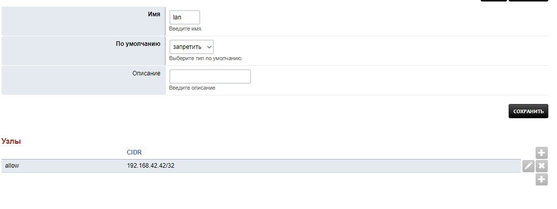Click the Имя field label

(x=154, y=14)
